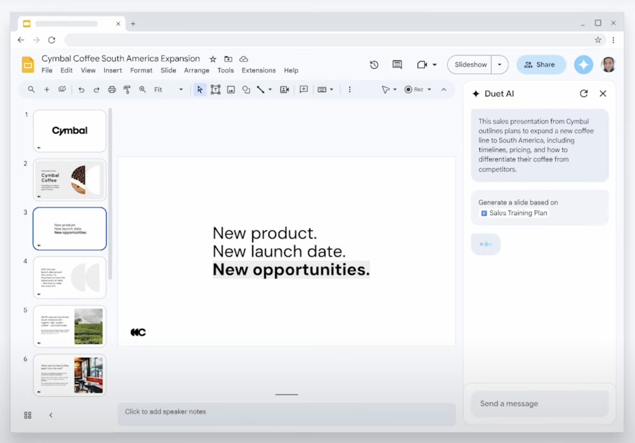This screenshot has width=635, height=443.
Task: Click the redo arrow in toolbar
Action: click(96, 90)
